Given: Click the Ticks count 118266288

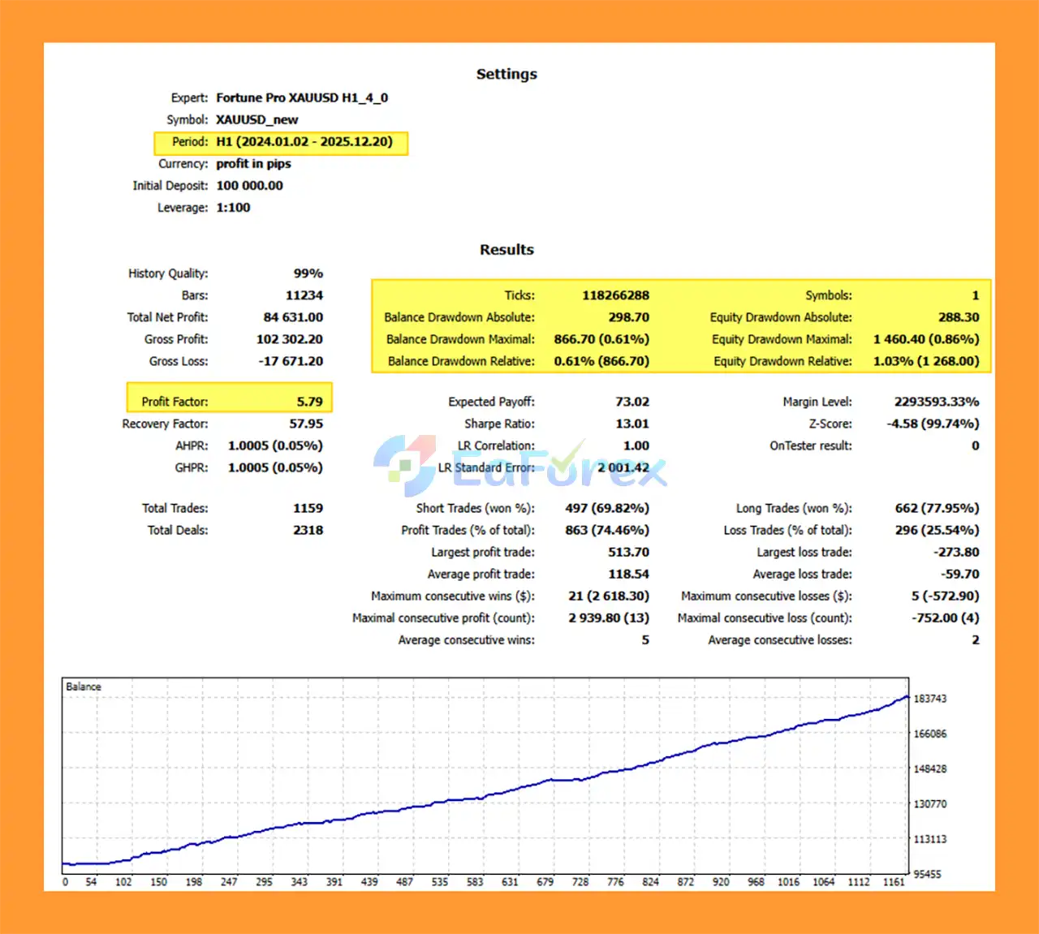Looking at the screenshot, I should click(615, 295).
